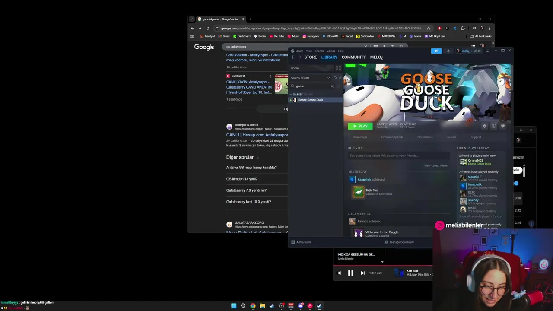Skip to previous track in music player

pyautogui.click(x=338, y=273)
